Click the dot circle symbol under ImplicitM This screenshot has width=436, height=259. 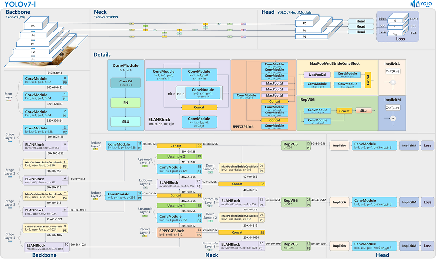(393, 118)
